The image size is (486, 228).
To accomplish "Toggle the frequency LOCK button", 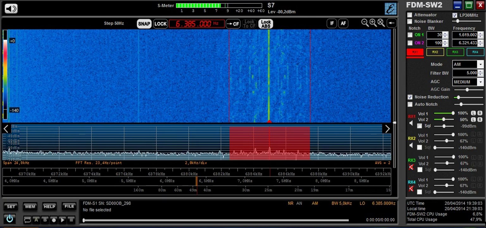I will pos(160,24).
